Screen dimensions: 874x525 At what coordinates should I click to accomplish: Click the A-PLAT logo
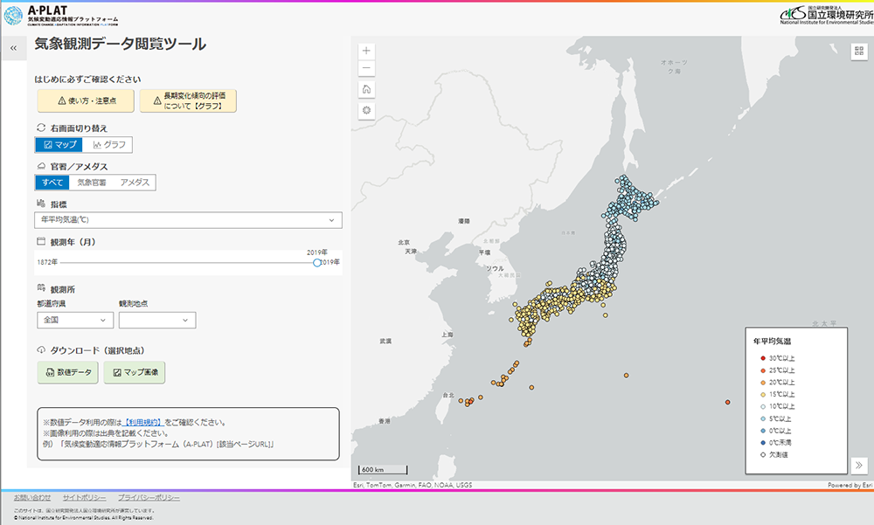pos(61,15)
